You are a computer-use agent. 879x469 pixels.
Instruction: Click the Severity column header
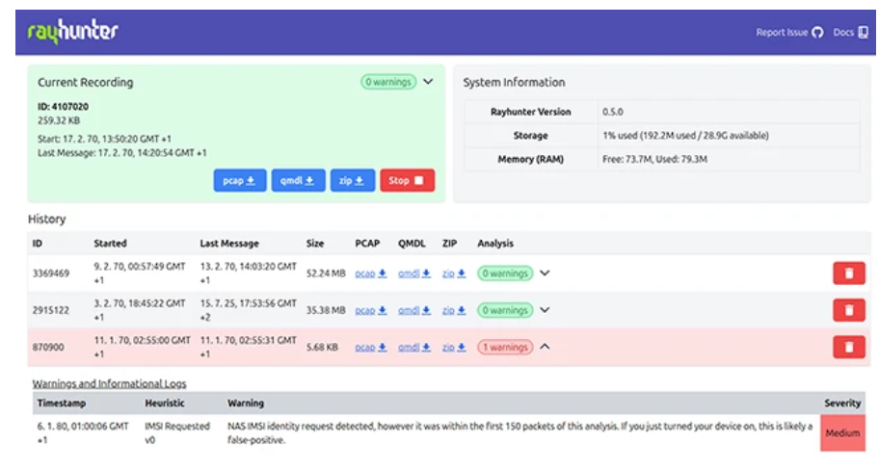coord(842,404)
